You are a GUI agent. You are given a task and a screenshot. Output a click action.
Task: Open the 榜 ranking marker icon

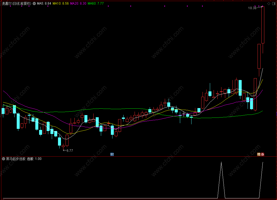(259, 154)
